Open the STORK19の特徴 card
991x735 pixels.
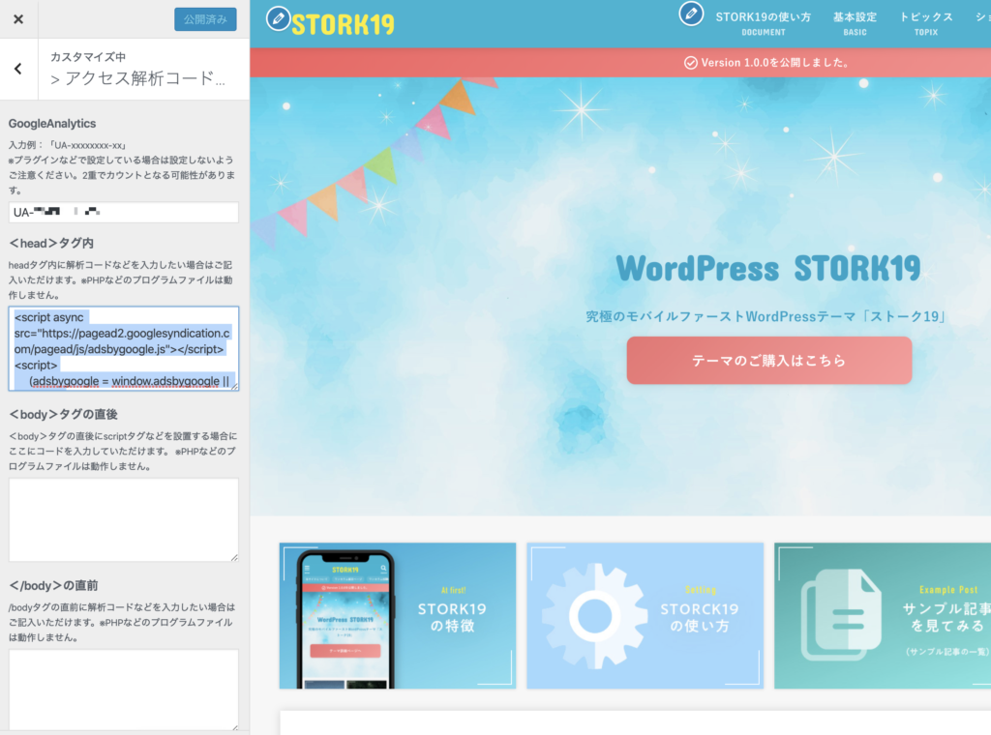(398, 616)
